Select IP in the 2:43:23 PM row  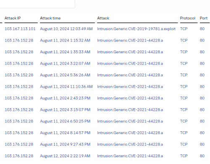19,98
